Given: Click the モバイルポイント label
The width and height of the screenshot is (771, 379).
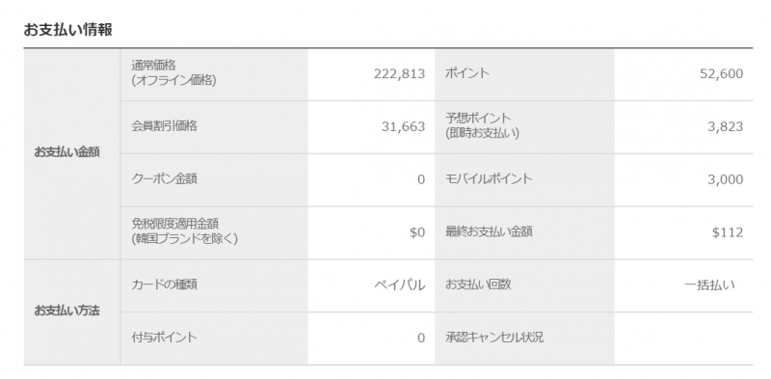Looking at the screenshot, I should (x=489, y=178).
